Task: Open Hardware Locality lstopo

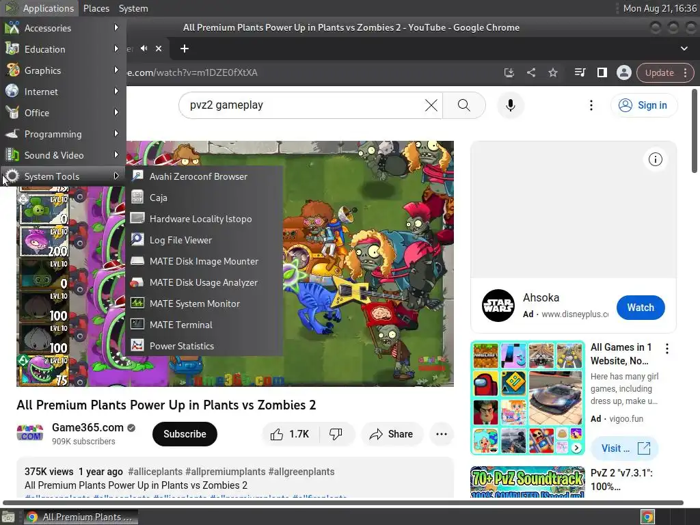Action: [204, 219]
